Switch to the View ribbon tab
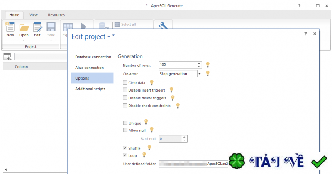This screenshot has height=174, width=332. (34, 15)
